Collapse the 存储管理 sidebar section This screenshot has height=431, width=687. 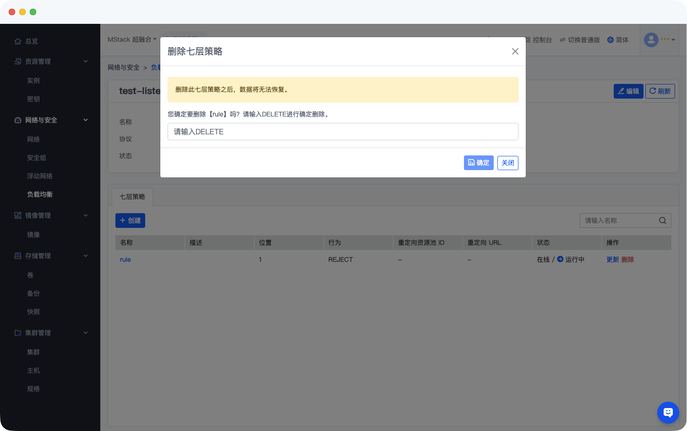point(85,256)
